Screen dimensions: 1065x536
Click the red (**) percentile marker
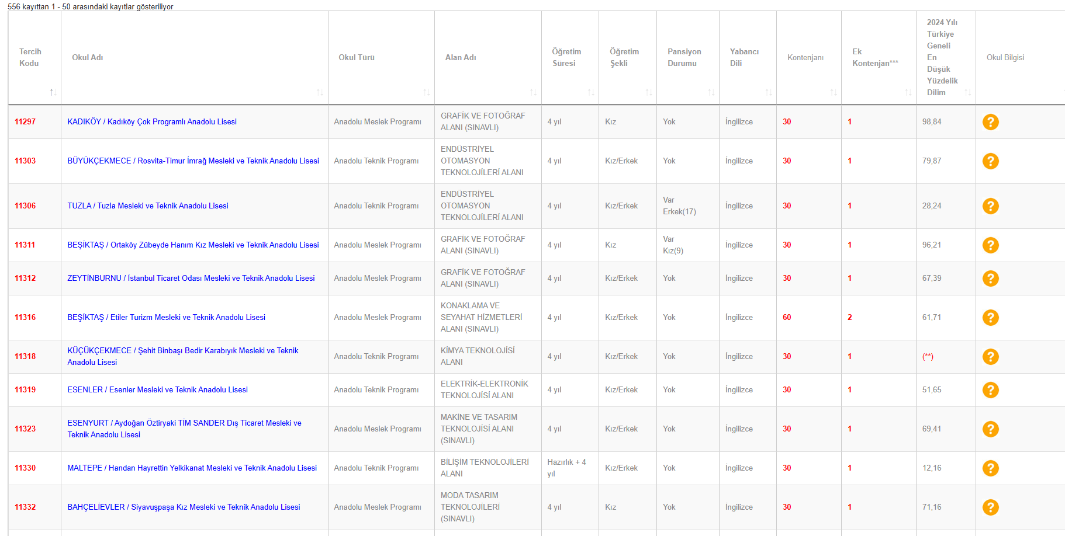[928, 357]
